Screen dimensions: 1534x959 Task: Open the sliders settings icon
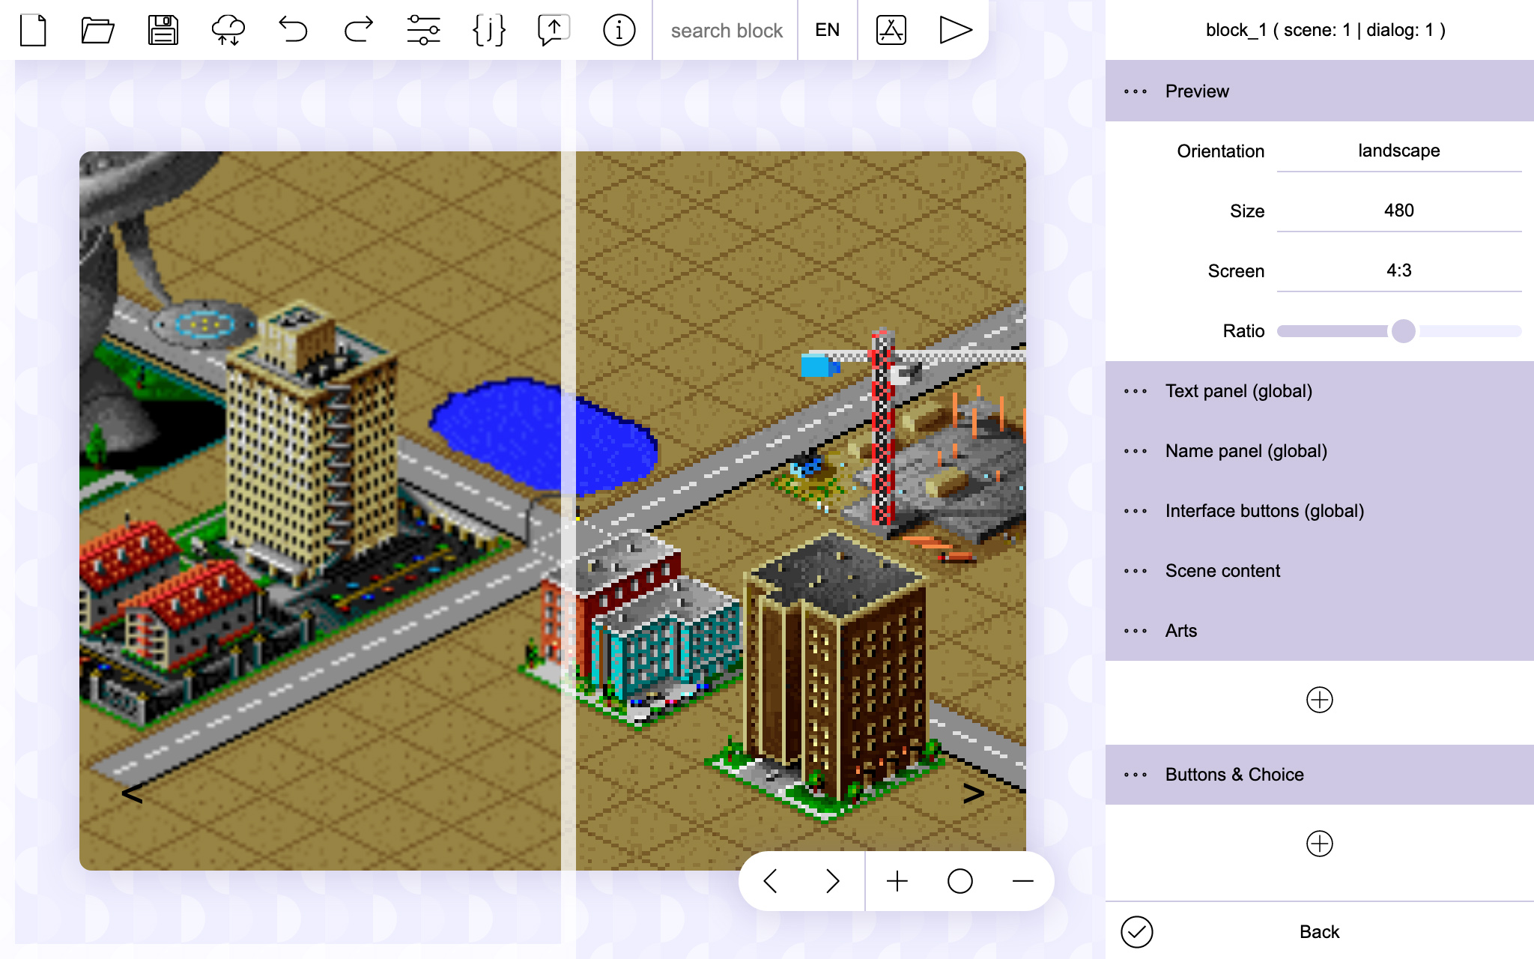click(423, 31)
